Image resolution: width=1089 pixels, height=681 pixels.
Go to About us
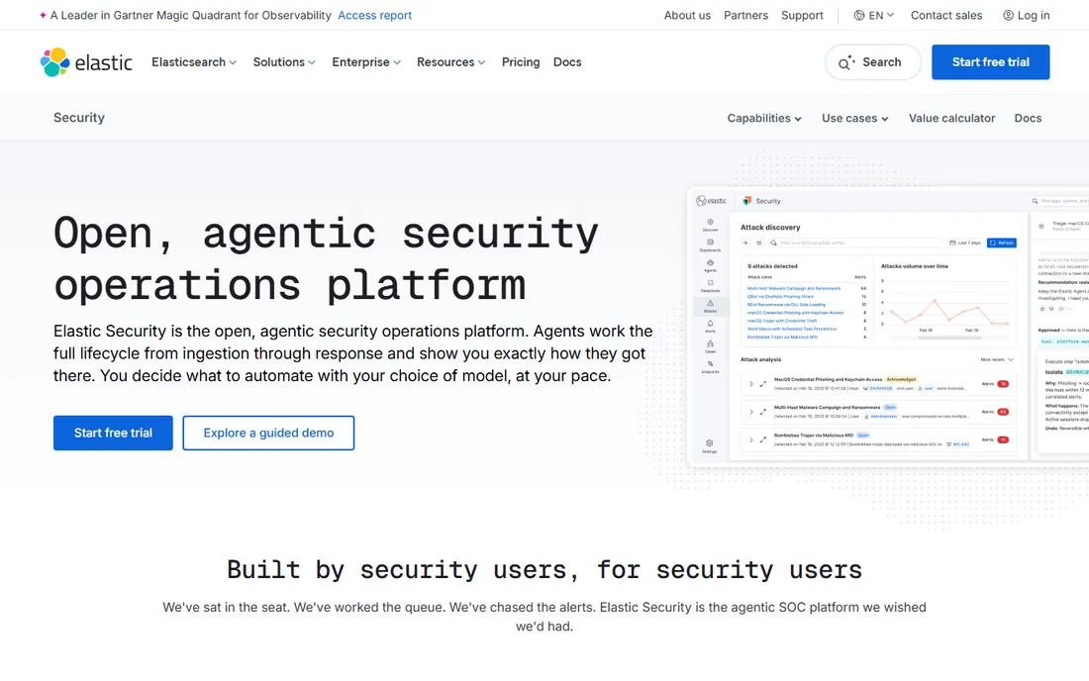point(688,15)
